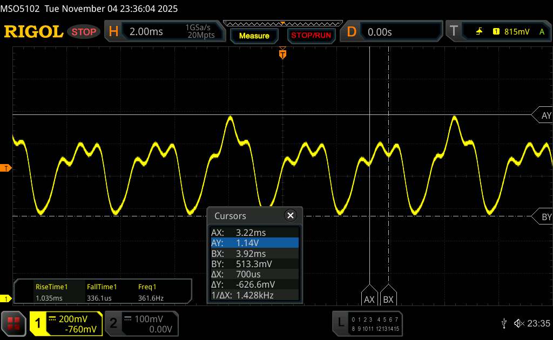Click the red grid menu icon

pyautogui.click(x=14, y=323)
